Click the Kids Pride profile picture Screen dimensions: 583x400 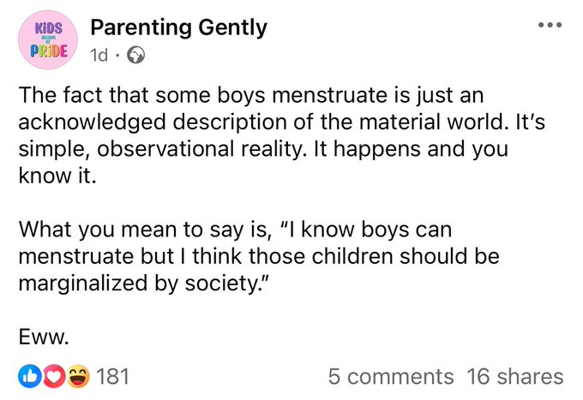[48, 39]
